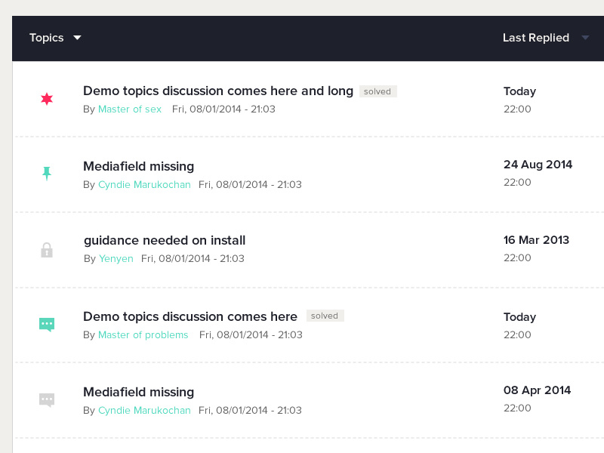Screen dimensions: 604x453
Task: Click the solved tag on the long demo topic
Action: (377, 91)
